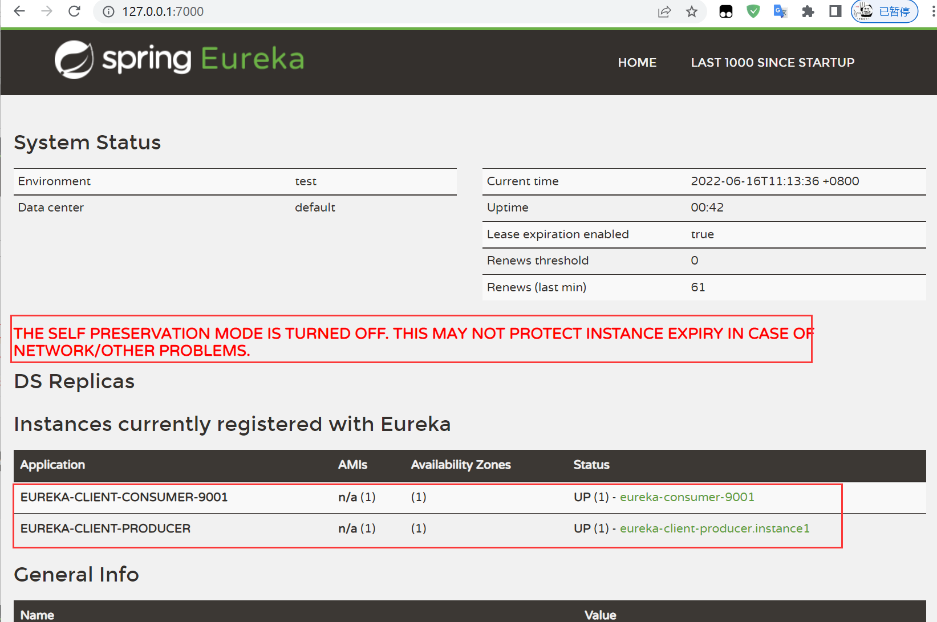Image resolution: width=937 pixels, height=622 pixels.
Task: Open the Chrome three-dot menu
Action: click(933, 11)
